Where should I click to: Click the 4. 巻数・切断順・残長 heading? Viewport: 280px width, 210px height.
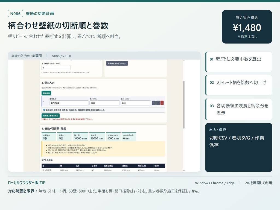point(54,129)
